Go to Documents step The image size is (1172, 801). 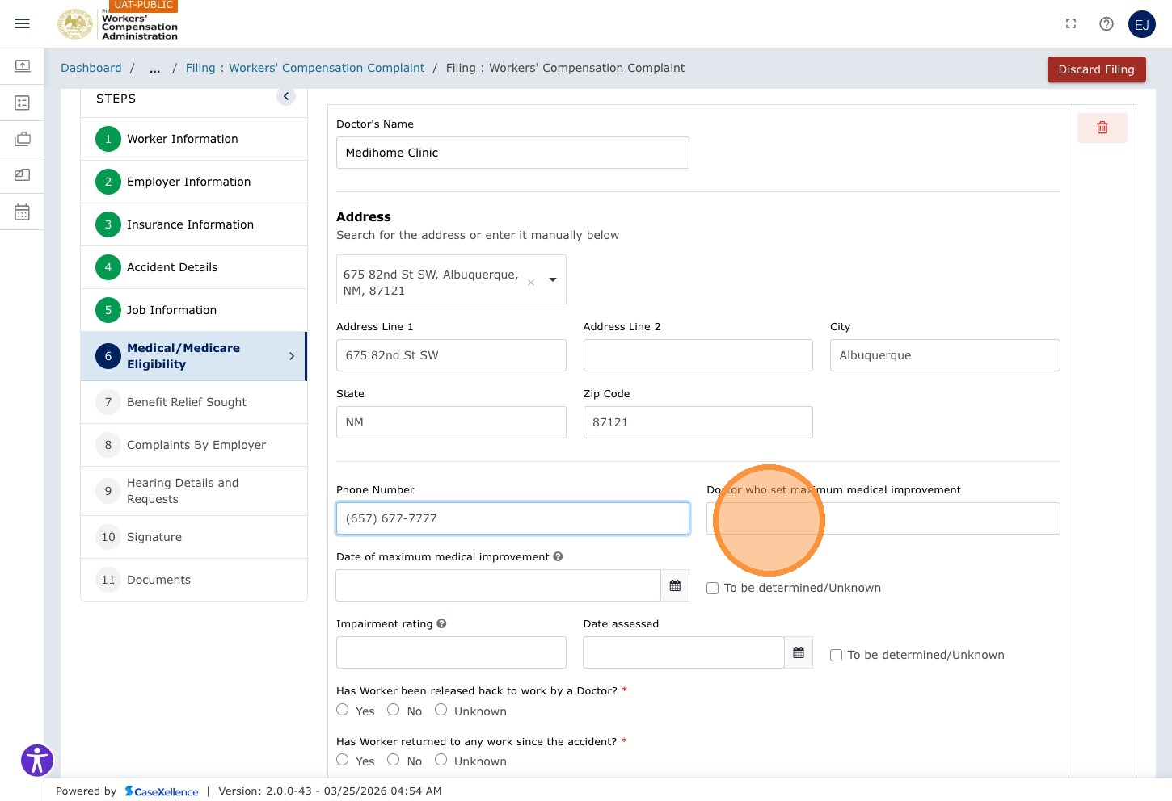194,580
